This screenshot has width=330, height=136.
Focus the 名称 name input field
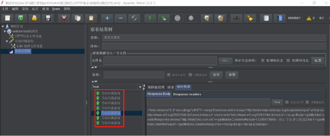[x=214, y=38]
